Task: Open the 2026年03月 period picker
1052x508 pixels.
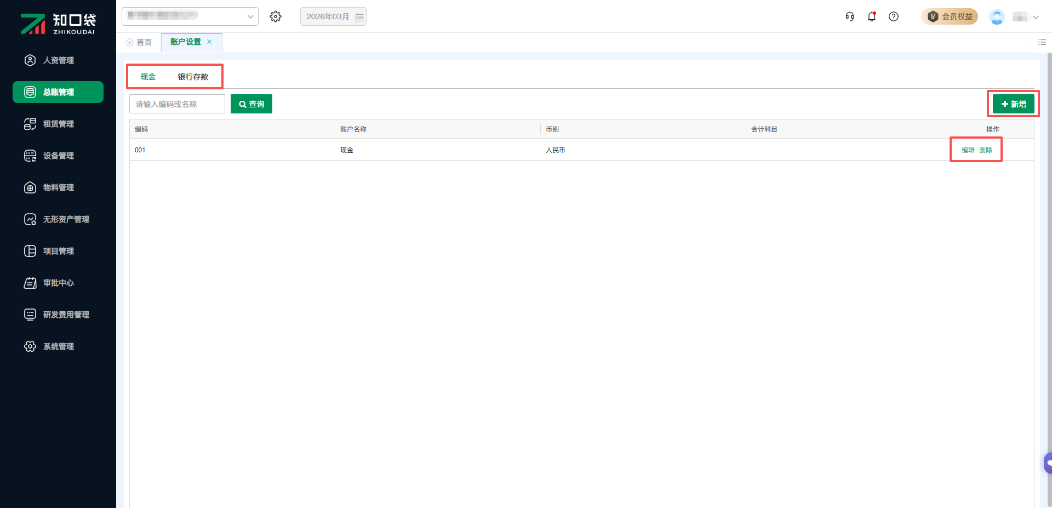Action: [333, 16]
